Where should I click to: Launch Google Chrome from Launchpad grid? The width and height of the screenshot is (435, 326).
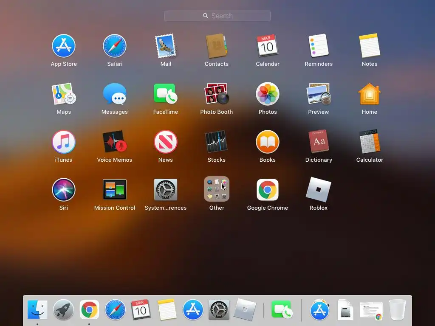pyautogui.click(x=268, y=190)
